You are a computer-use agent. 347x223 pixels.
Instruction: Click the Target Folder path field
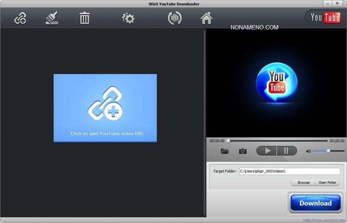coord(289,171)
